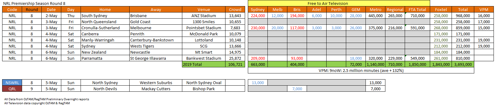Image resolution: width=496 pixels, height=110 pixels.
Task: Click the 'Mt Smart' venue cell
Action: click(204, 52)
